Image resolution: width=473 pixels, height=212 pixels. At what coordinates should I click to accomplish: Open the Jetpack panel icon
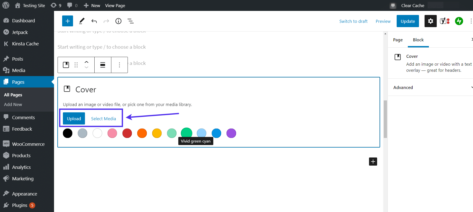459,21
